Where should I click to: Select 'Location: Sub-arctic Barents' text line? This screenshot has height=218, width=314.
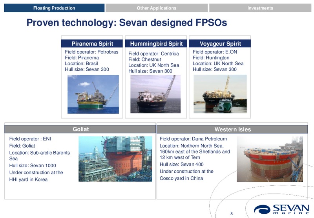point(40,153)
